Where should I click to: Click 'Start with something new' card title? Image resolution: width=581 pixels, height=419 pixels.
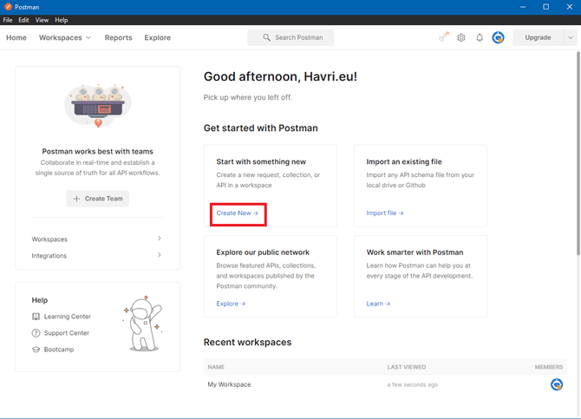pyautogui.click(x=261, y=161)
